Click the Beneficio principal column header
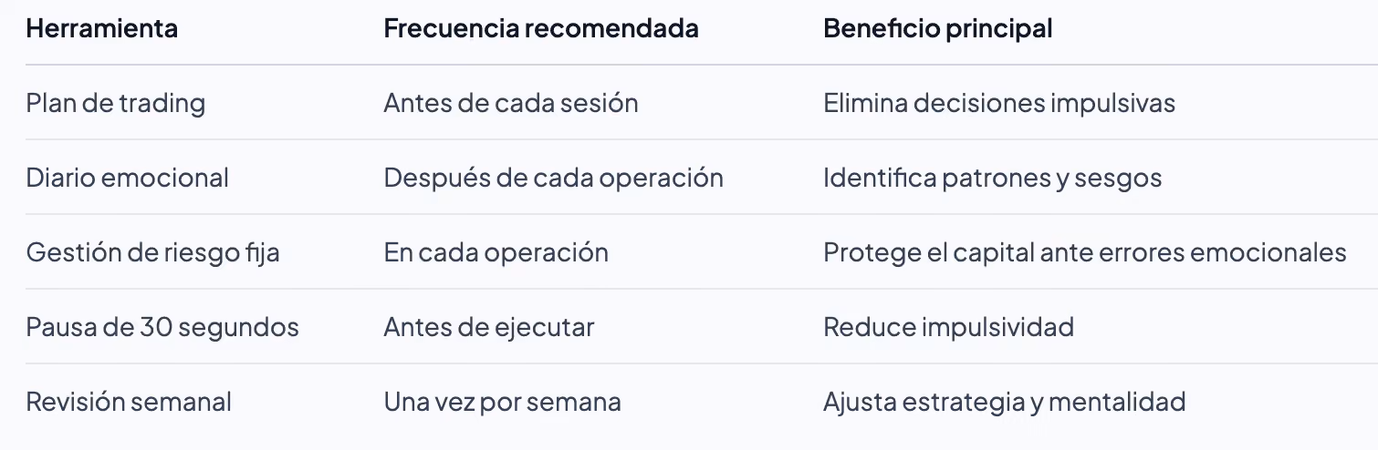 [937, 28]
